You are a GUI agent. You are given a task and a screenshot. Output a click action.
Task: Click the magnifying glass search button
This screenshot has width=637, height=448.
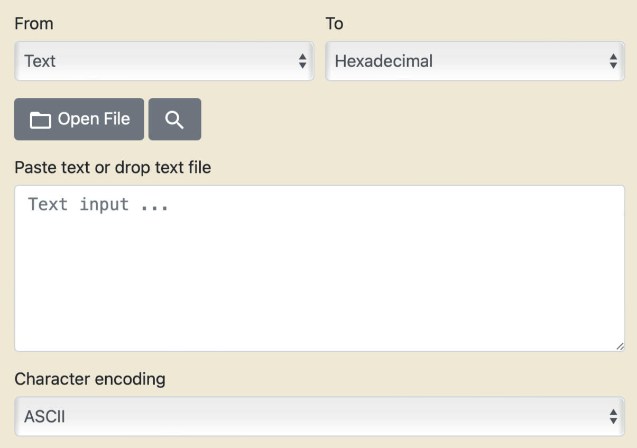click(x=174, y=120)
